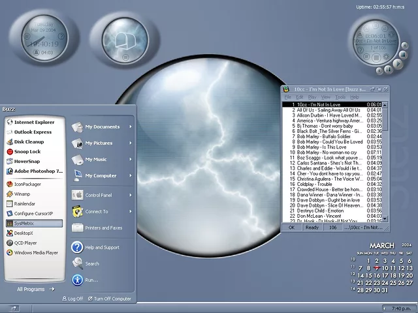Open Adobe Photoshop 7 from the pinned list

pyautogui.click(x=38, y=171)
